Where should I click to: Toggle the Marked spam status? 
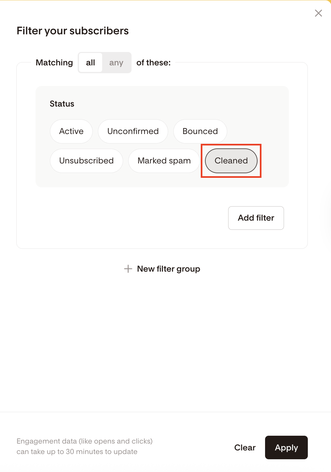164,161
